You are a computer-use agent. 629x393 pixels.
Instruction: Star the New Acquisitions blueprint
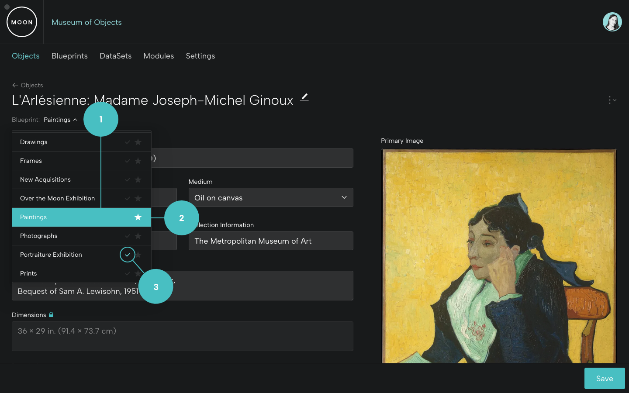coord(138,179)
